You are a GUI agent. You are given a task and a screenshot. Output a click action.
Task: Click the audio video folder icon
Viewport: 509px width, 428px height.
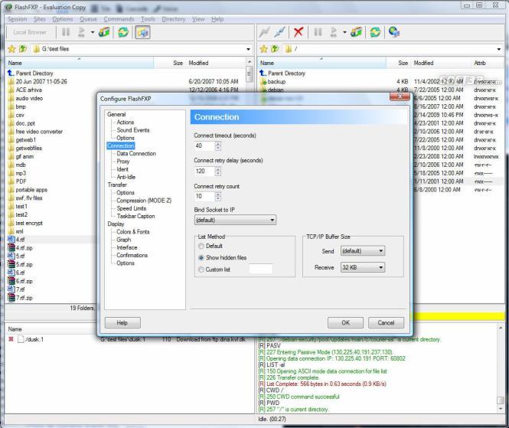click(11, 98)
